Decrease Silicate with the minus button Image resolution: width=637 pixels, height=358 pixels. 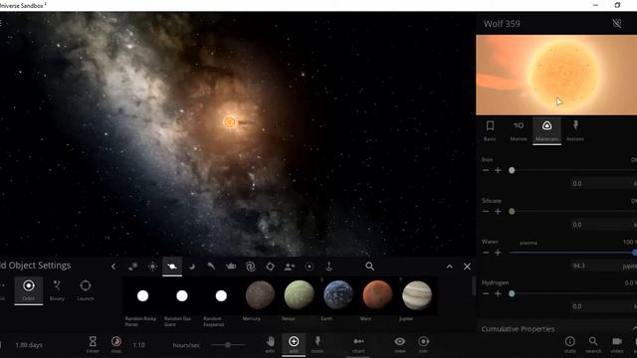click(x=486, y=212)
